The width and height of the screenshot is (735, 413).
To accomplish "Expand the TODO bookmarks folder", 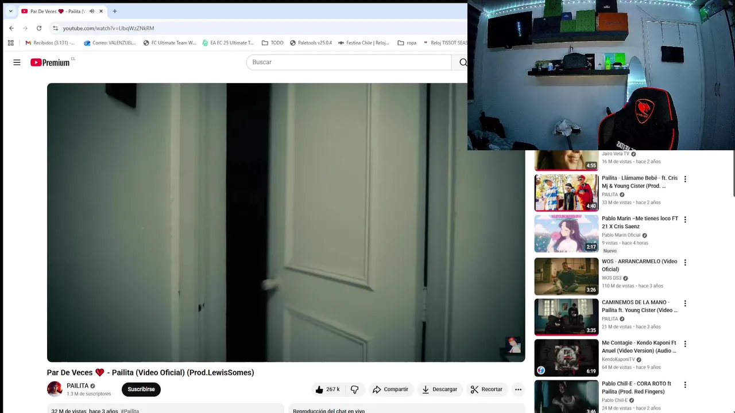I will (x=272, y=42).
